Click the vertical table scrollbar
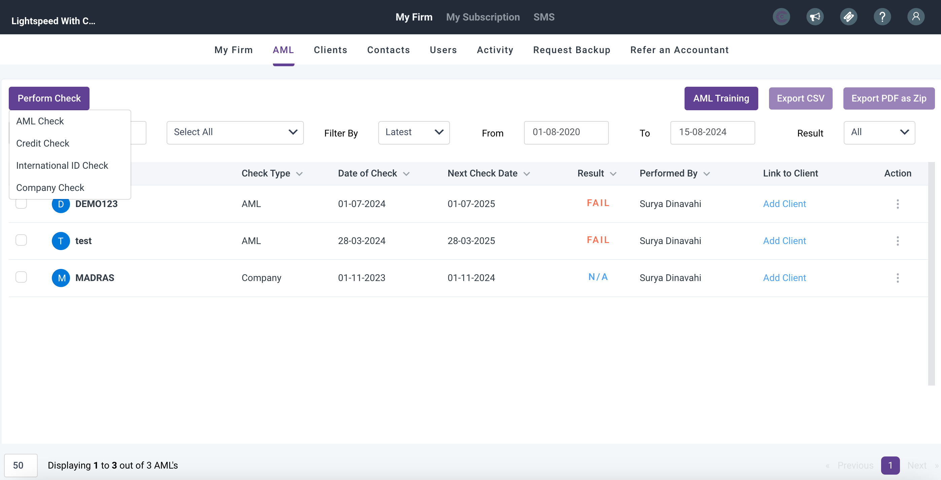This screenshot has width=941, height=480. 931,274
